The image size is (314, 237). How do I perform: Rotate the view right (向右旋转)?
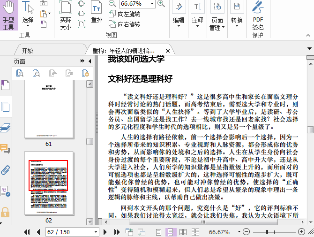click(x=124, y=24)
